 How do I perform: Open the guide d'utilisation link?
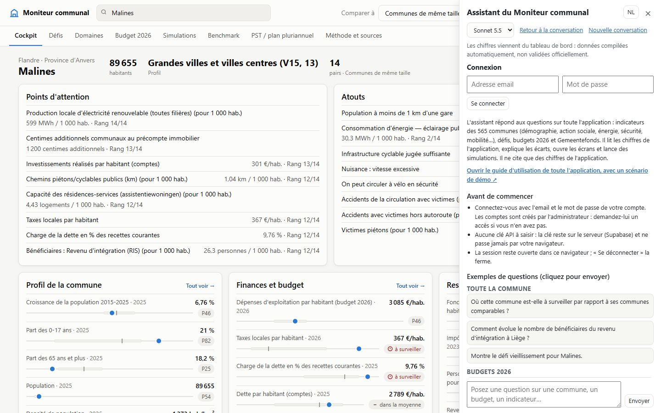tap(557, 175)
